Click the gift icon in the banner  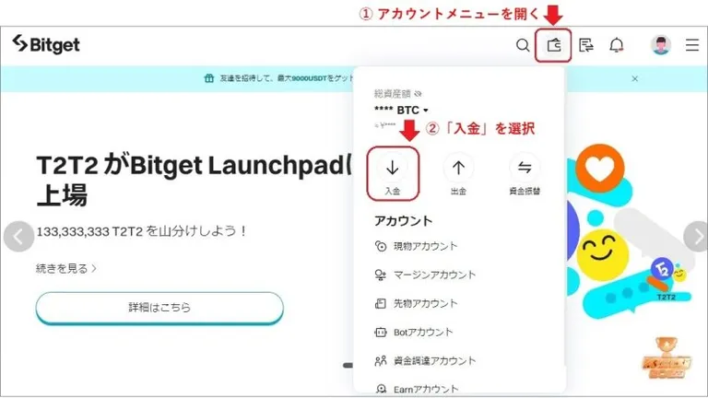tap(208, 78)
